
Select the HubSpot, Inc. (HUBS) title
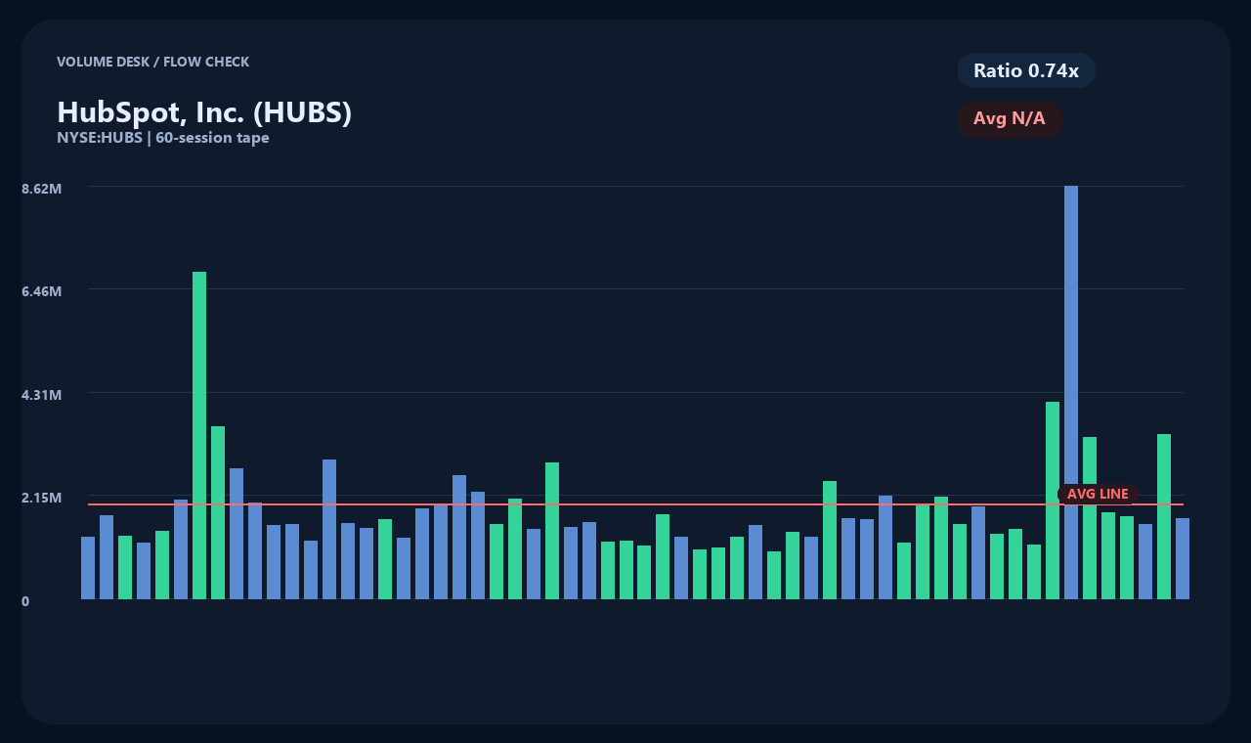[x=204, y=112]
